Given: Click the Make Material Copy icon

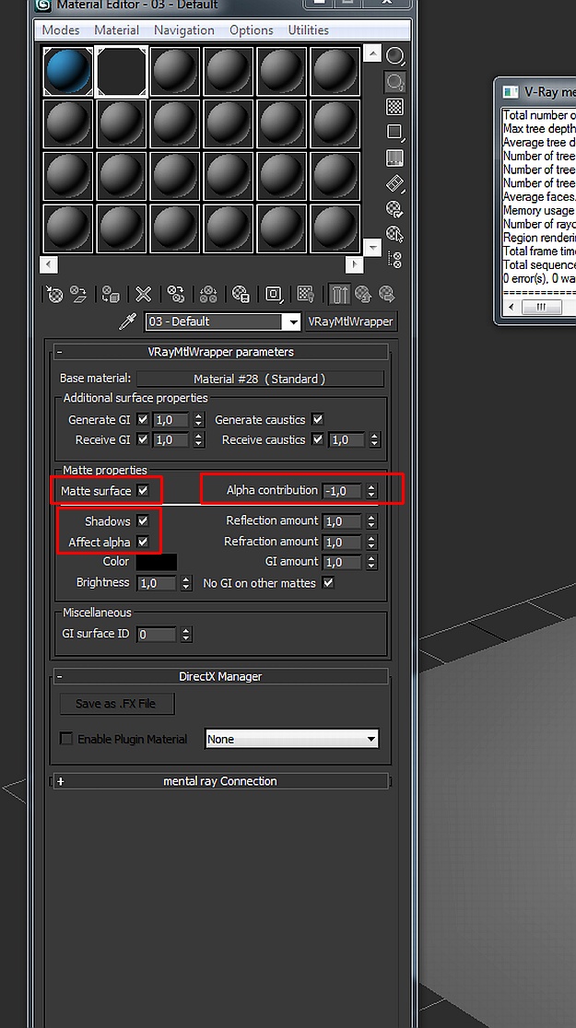Looking at the screenshot, I should pos(176,295).
